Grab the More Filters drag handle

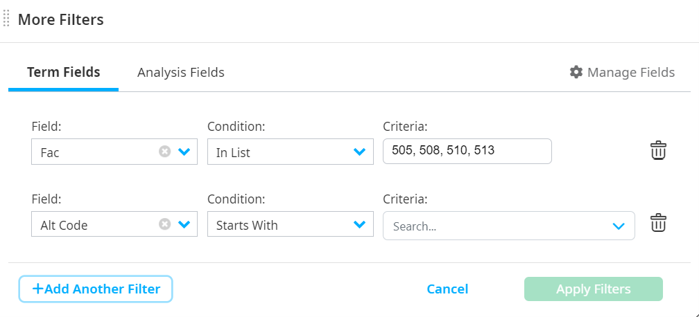pos(6,19)
